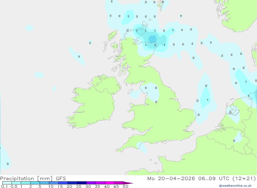Click the "10" legend scale label
This screenshot has width=257, height=188.
tap(51, 186)
